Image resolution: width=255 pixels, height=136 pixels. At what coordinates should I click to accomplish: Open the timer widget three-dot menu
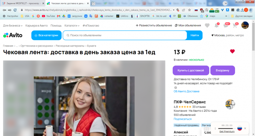pos(215,128)
